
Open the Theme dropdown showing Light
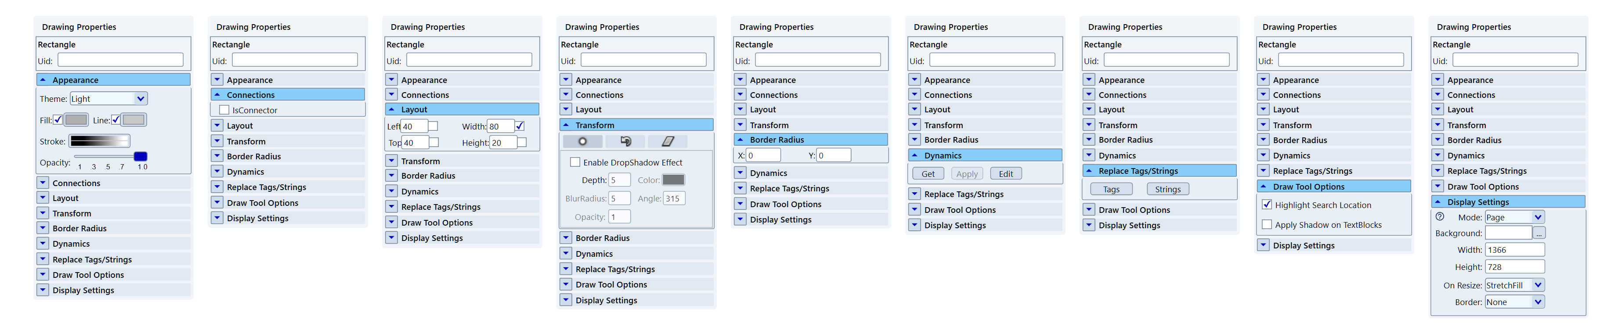tap(108, 99)
